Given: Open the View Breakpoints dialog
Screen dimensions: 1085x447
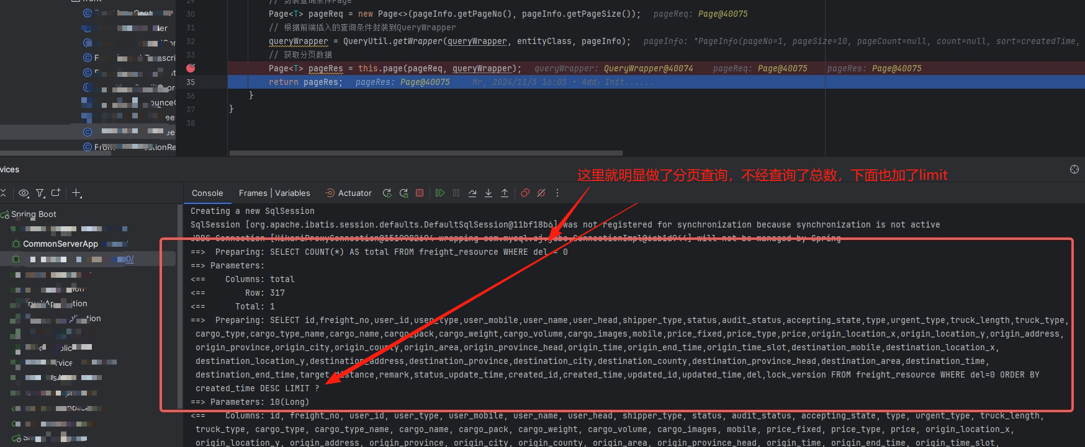Looking at the screenshot, I should [525, 193].
